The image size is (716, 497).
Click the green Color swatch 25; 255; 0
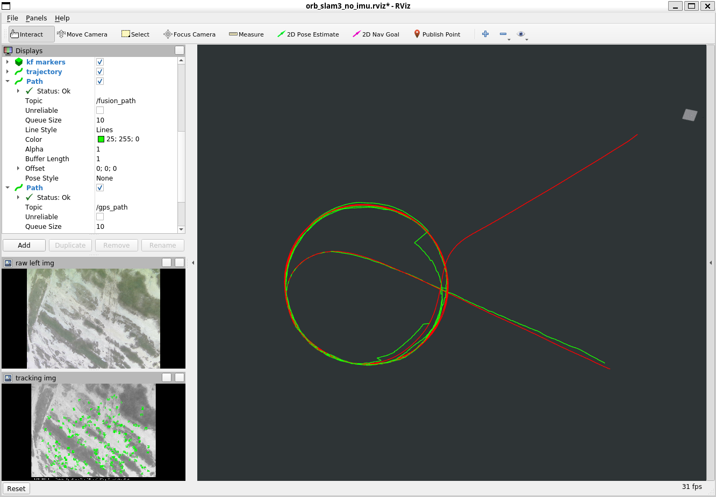101,139
